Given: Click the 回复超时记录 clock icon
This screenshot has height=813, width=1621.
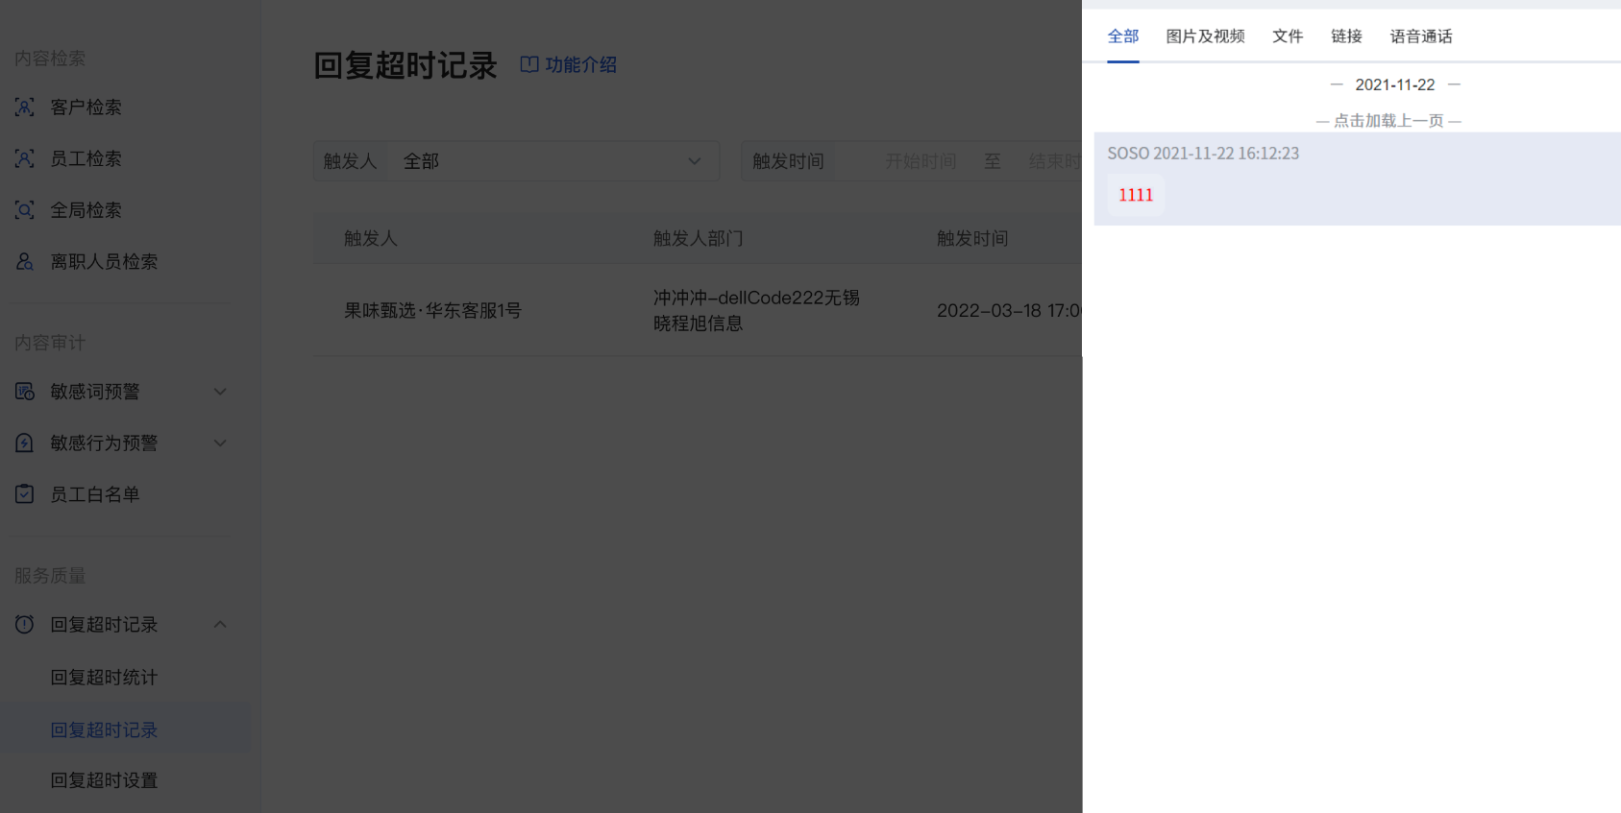Looking at the screenshot, I should click(25, 625).
